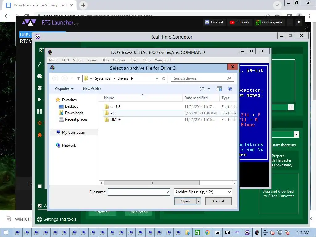Click the RTC Launcher purple logo
This screenshot has height=237, width=316.
pyautogui.click(x=29, y=22)
